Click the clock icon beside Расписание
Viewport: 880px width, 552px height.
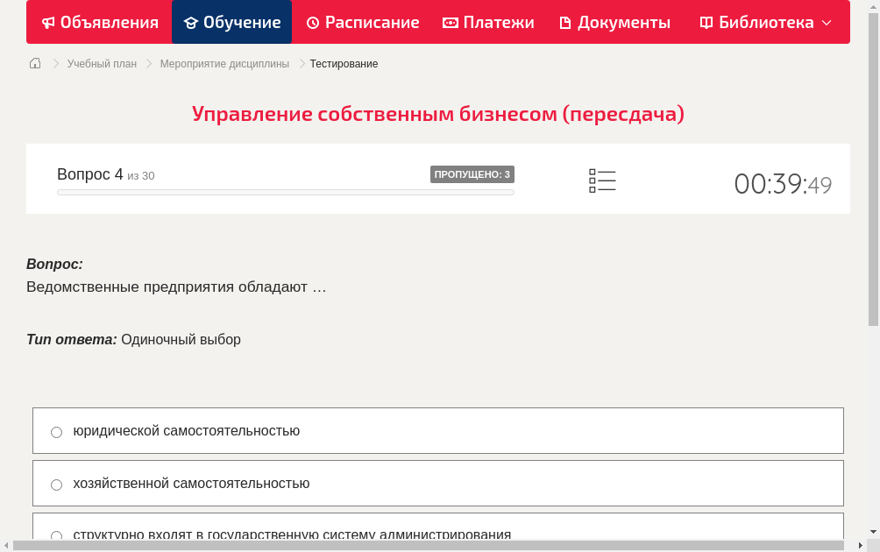tap(311, 22)
